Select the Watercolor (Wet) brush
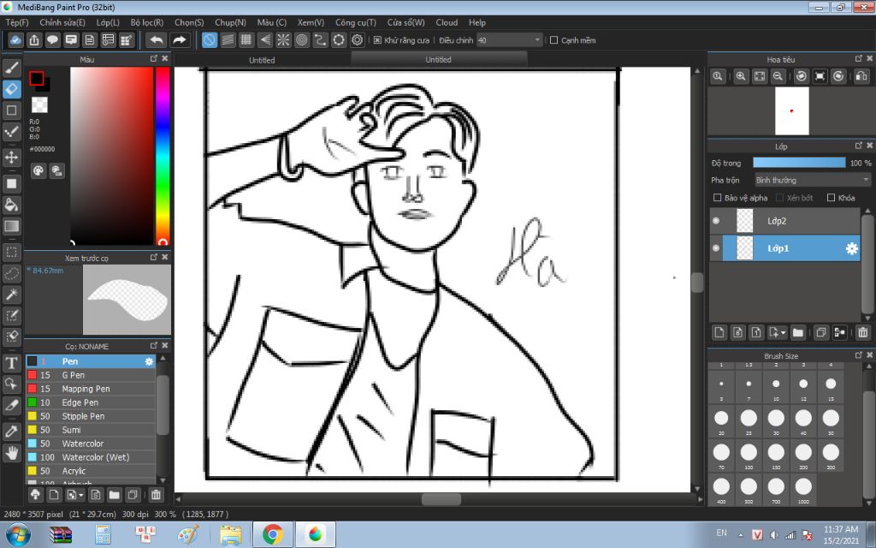Image resolution: width=876 pixels, height=548 pixels. pos(91,457)
